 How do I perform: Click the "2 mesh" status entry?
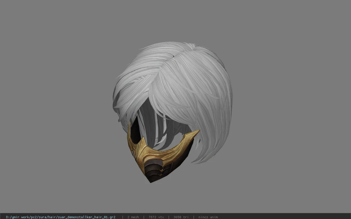point(133,217)
